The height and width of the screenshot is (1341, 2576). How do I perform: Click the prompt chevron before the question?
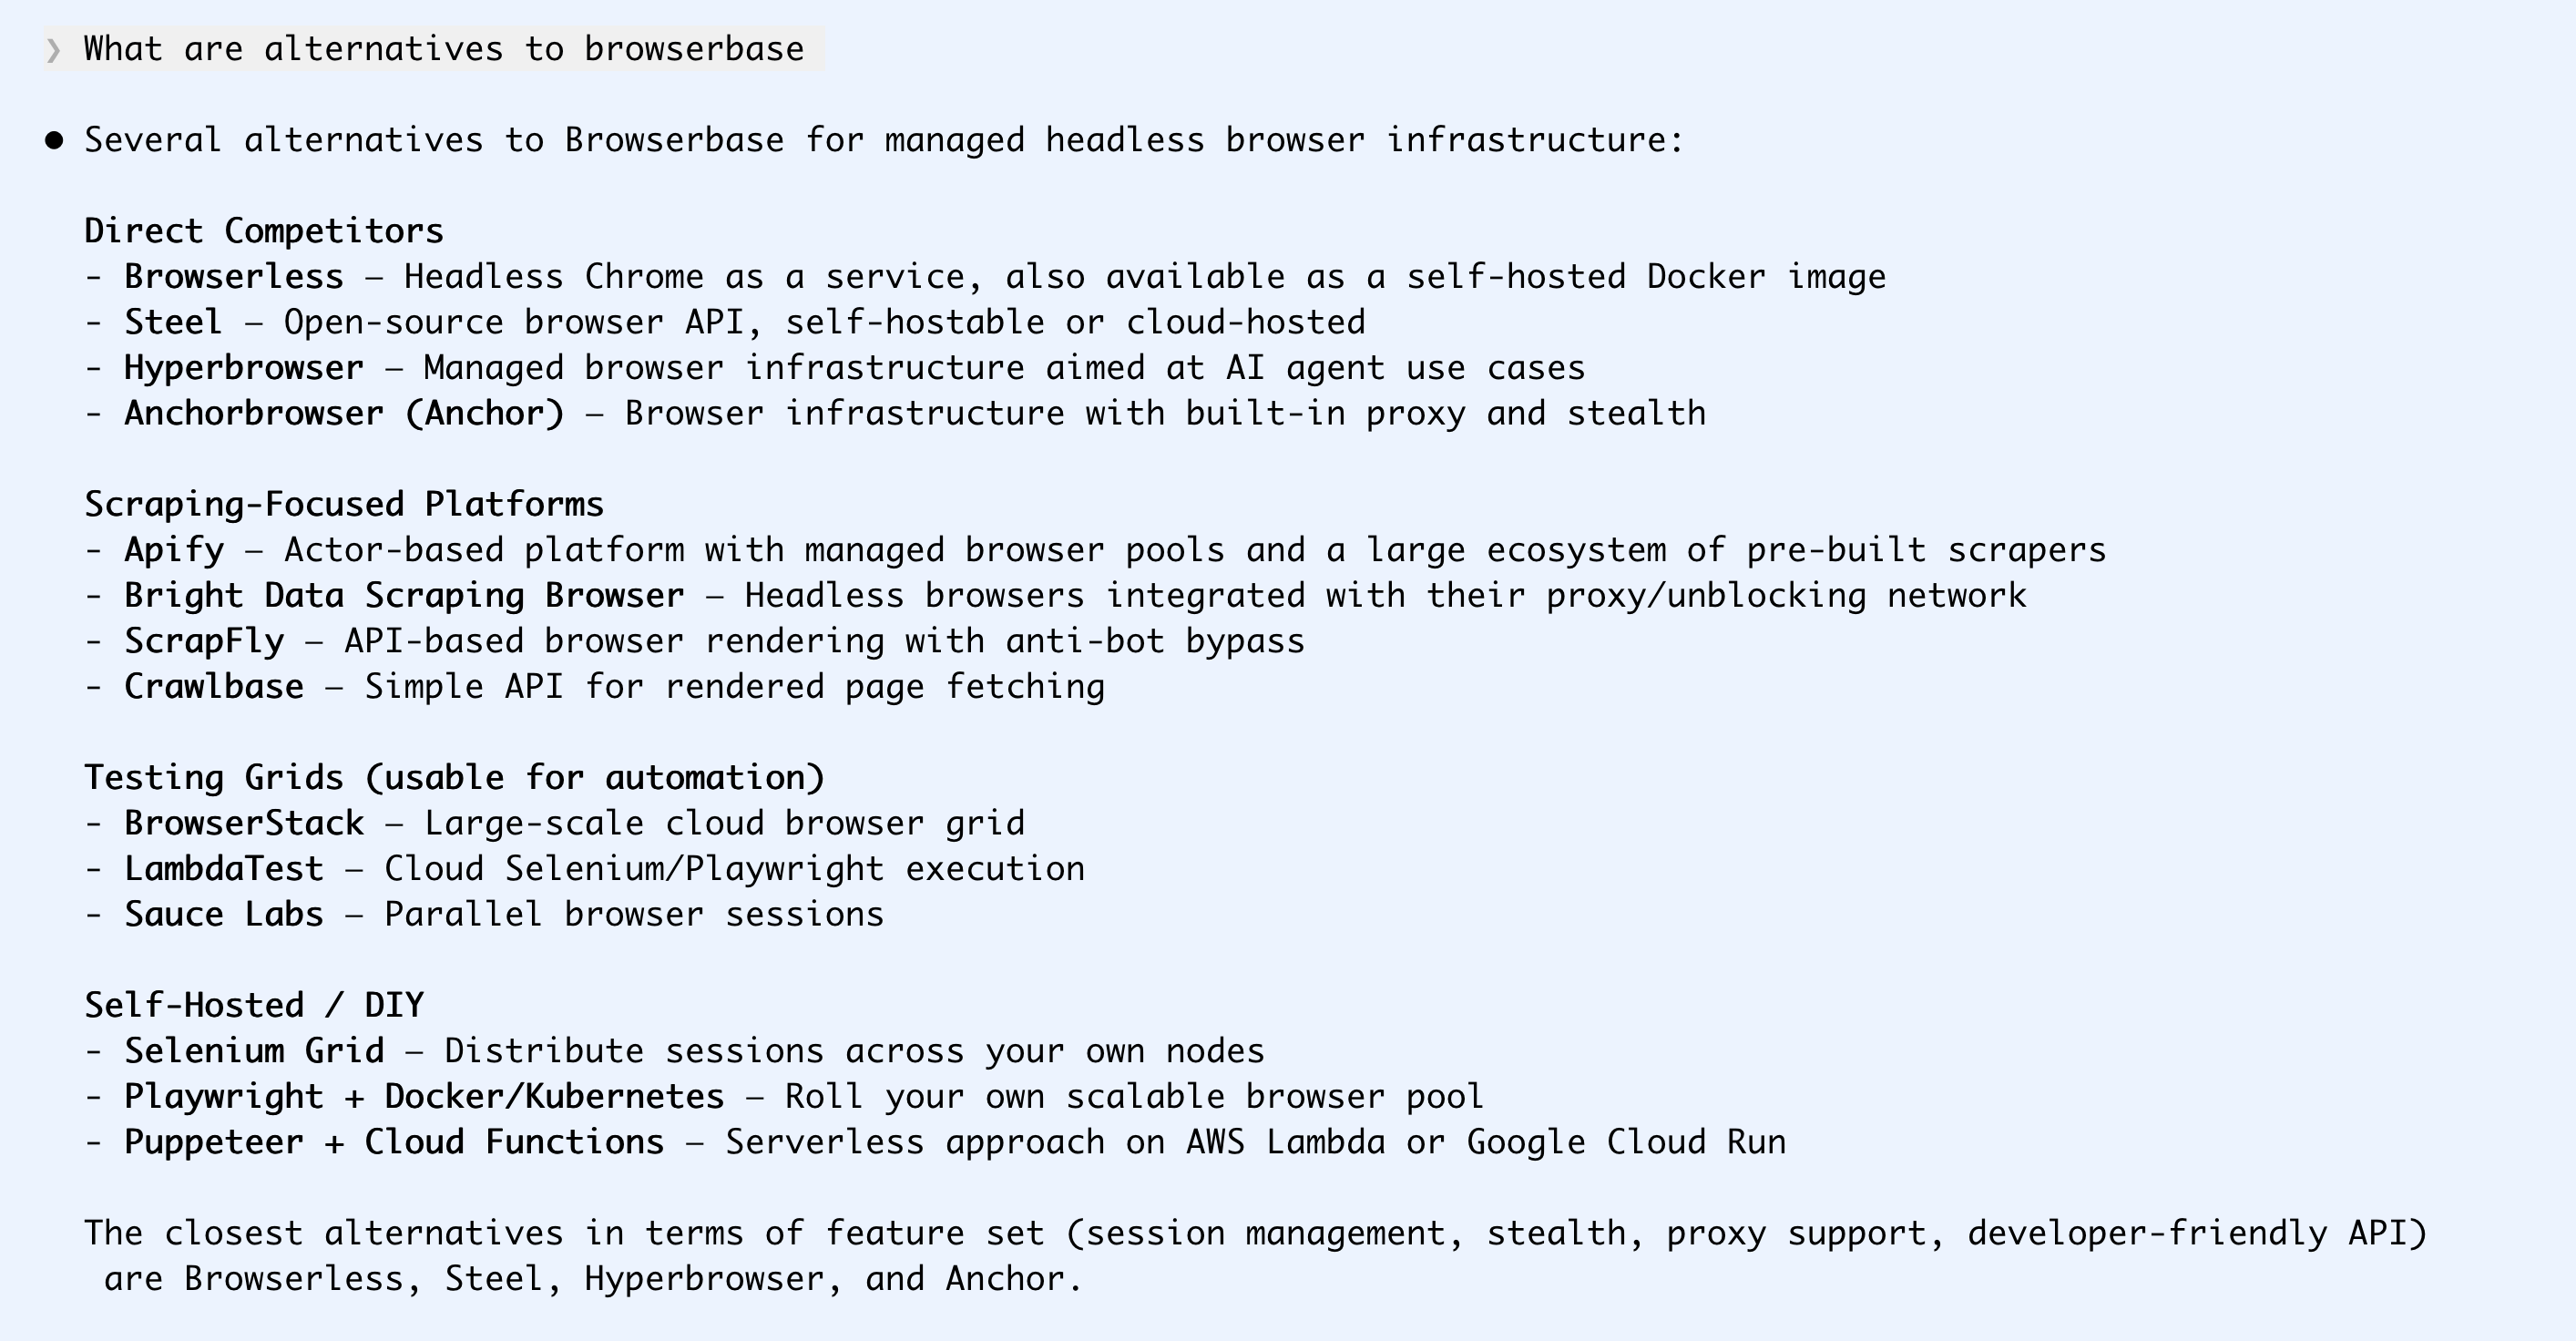pyautogui.click(x=53, y=49)
